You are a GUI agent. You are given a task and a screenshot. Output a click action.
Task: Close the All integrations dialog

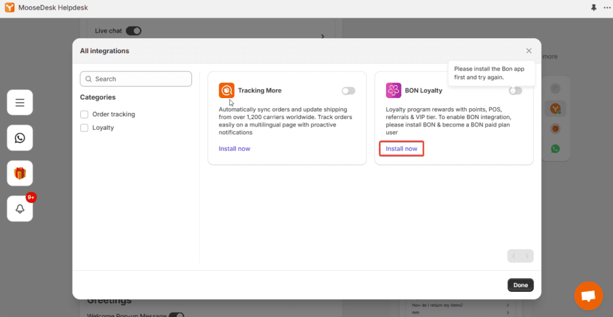[529, 51]
